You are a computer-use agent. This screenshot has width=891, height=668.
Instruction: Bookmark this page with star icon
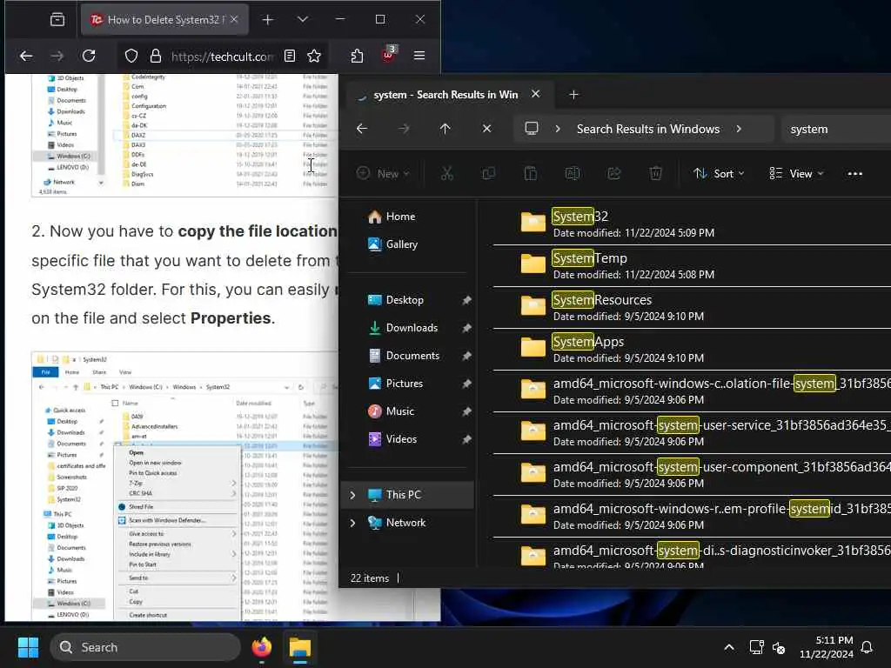[314, 56]
